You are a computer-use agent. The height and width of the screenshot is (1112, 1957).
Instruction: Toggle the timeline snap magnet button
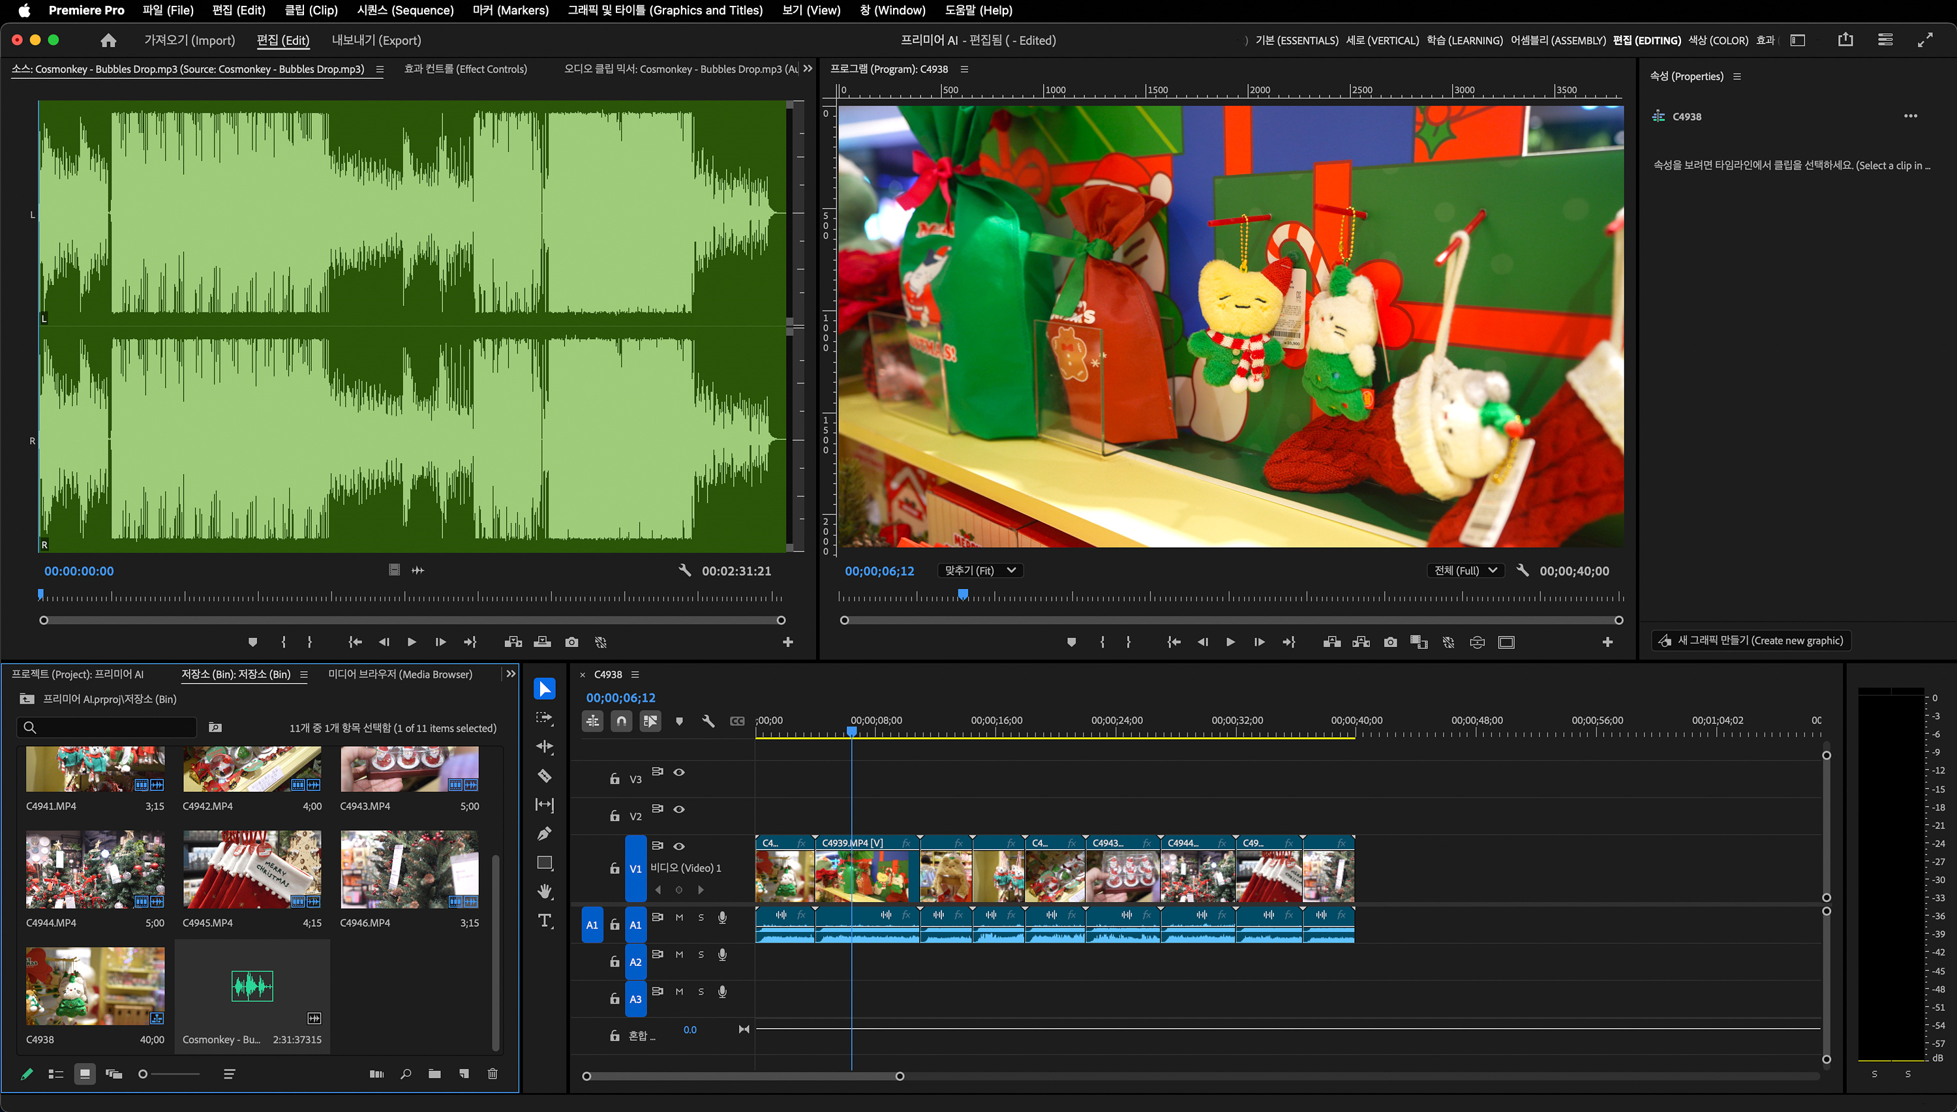[621, 721]
